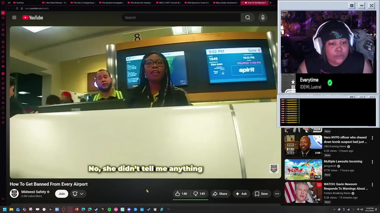Open the 2:09 CBS news thumbnail

point(303,146)
